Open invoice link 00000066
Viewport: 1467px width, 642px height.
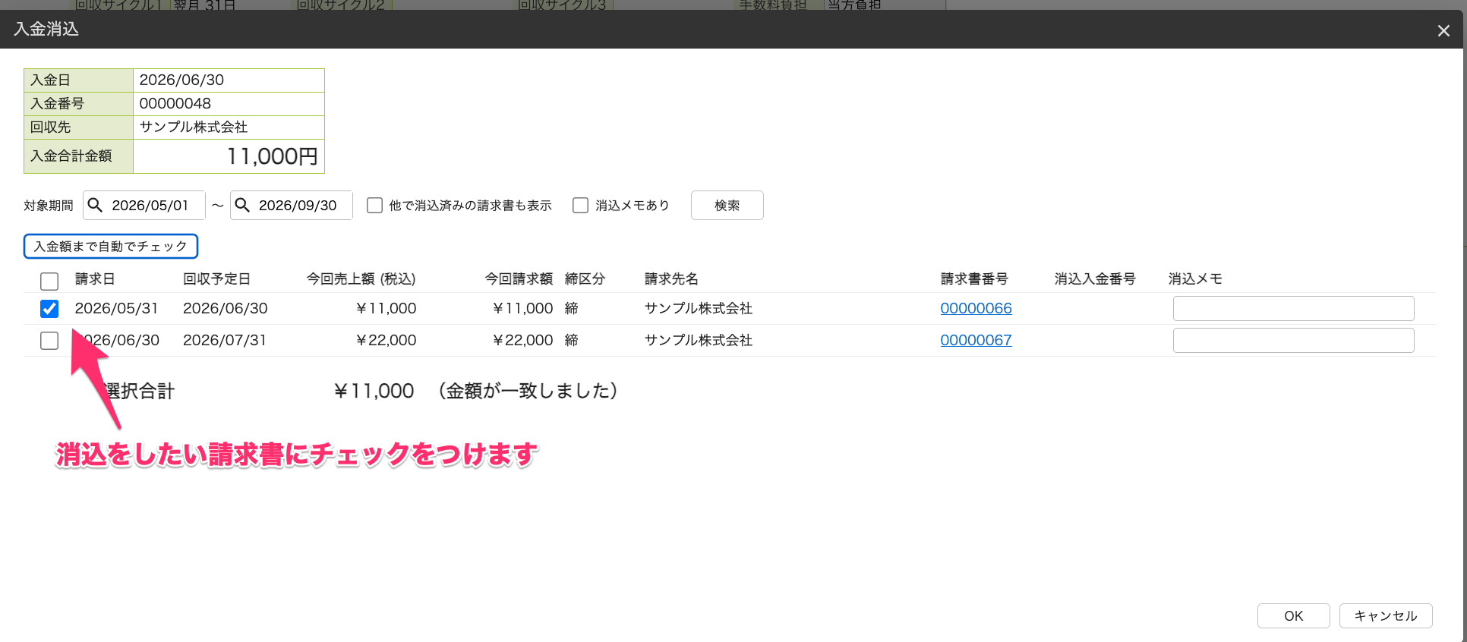976,308
